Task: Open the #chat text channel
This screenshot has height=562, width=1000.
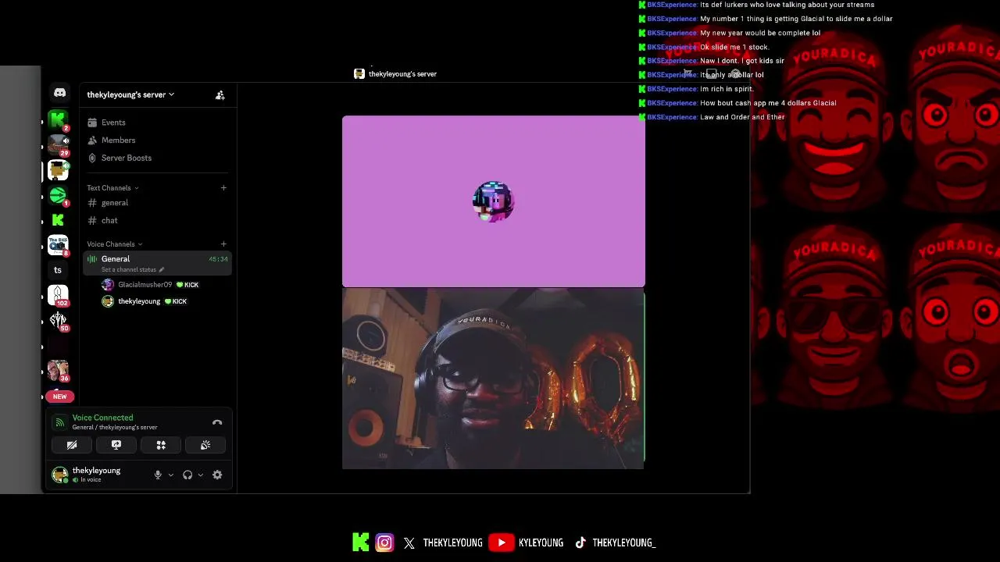Action: 109,221
